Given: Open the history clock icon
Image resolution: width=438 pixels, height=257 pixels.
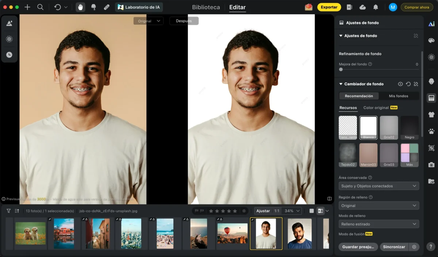Looking at the screenshot, I should pos(9,55).
